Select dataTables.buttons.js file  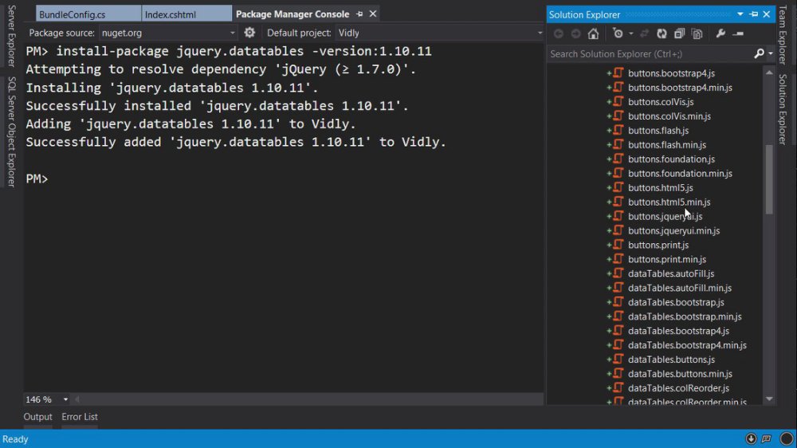click(671, 359)
